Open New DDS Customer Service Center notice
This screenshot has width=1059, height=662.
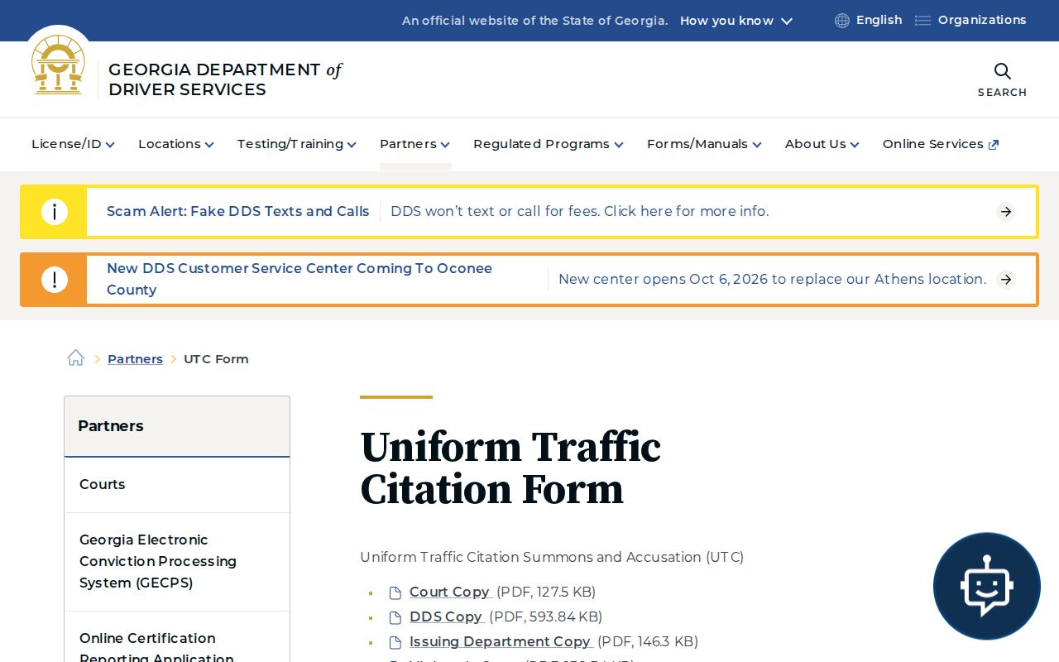(x=299, y=279)
